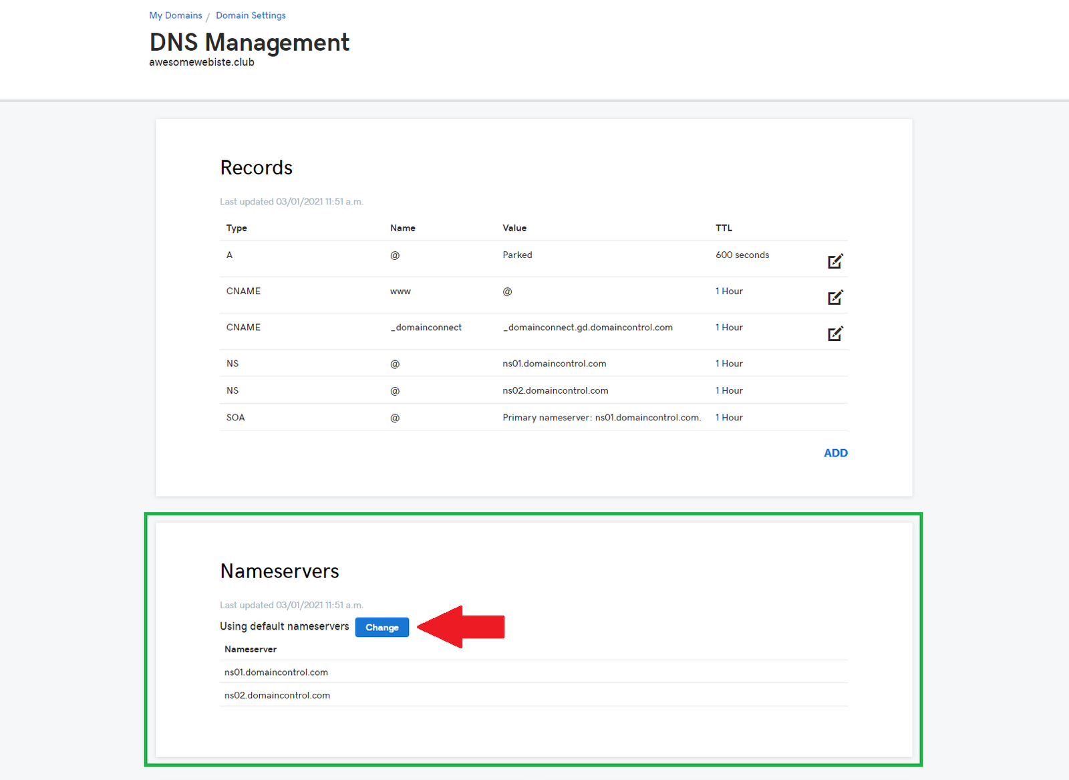1069x780 pixels.
Task: Open Domain Settings breadcrumb link
Action: pos(251,15)
